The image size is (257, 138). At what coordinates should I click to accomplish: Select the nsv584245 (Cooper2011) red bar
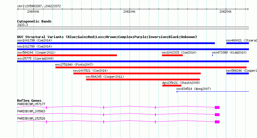coord(143,80)
